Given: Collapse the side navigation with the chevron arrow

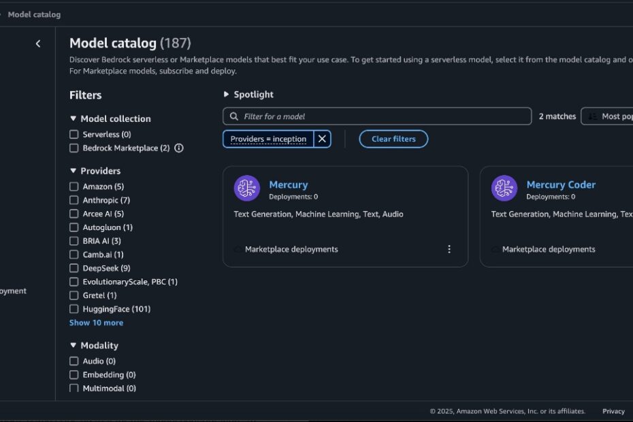Looking at the screenshot, I should (x=38, y=44).
